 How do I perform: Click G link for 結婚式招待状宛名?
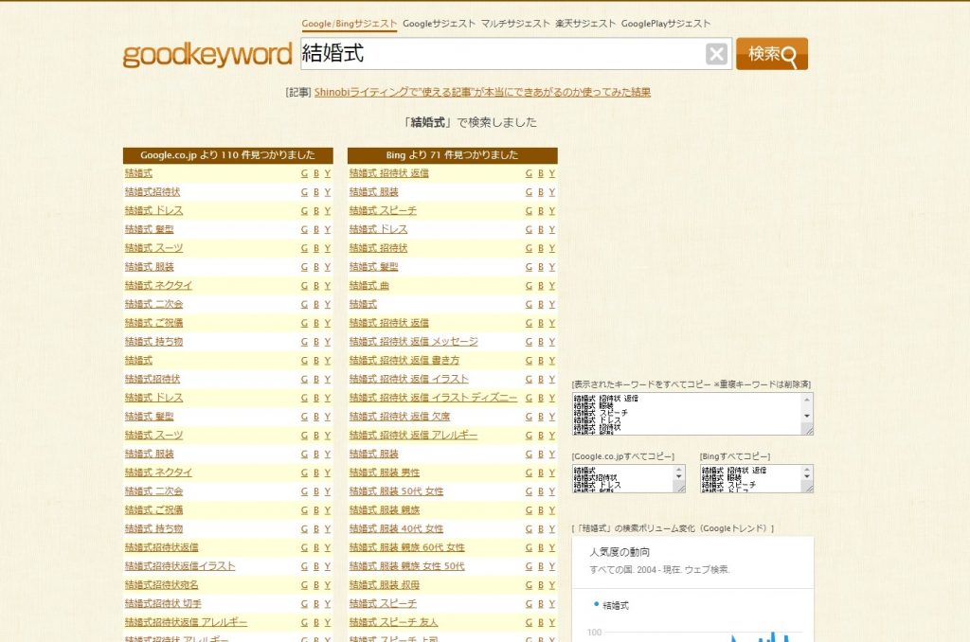pyautogui.click(x=304, y=585)
